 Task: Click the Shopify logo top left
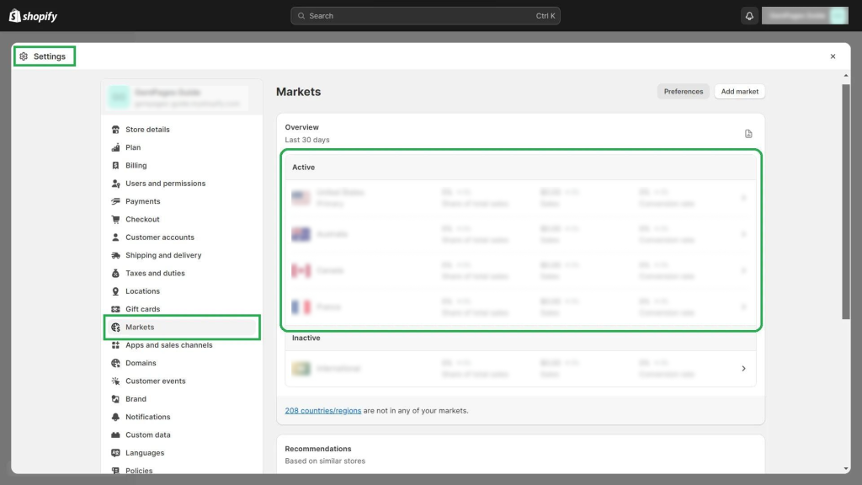coord(32,15)
